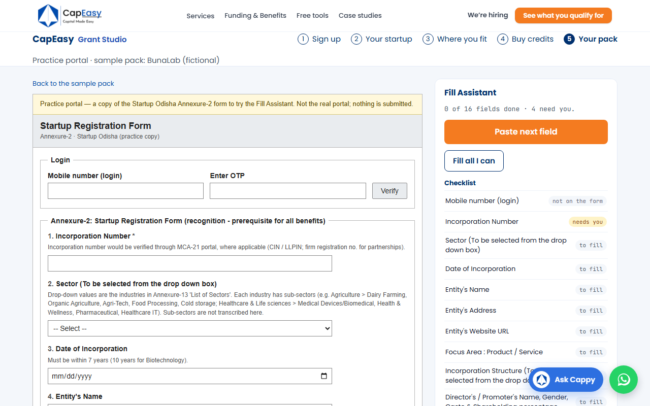The width and height of the screenshot is (650, 406).
Task: Go to step 2 Your startup
Action: (381, 39)
